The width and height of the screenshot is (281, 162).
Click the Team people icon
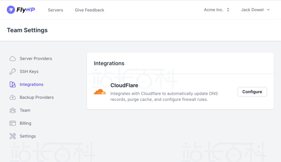13,110
